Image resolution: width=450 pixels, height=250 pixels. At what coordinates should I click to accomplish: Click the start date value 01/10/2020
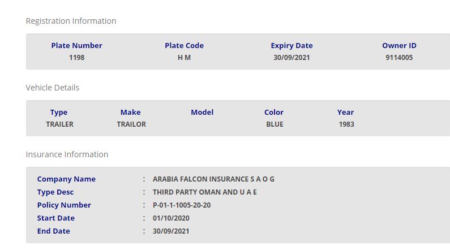tap(171, 218)
